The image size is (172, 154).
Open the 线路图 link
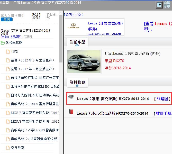tap(162, 99)
